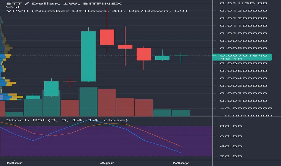The width and height of the screenshot is (281, 166).
Task: Click the 0.01300000 price axis label
Action: pyautogui.click(x=243, y=11)
